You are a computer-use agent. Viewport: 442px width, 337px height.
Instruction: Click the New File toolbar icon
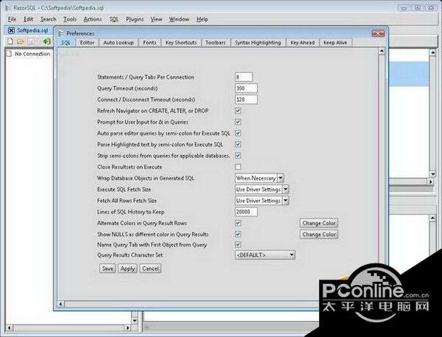[10, 42]
